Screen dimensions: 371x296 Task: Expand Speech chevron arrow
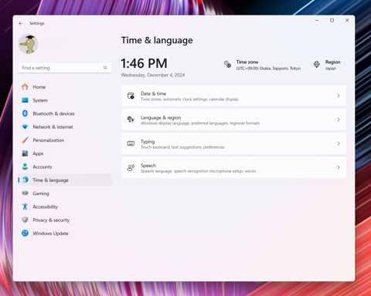(x=339, y=167)
